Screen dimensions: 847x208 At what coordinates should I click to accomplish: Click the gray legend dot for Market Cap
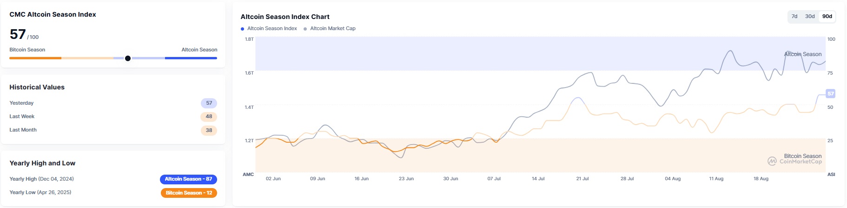click(305, 29)
